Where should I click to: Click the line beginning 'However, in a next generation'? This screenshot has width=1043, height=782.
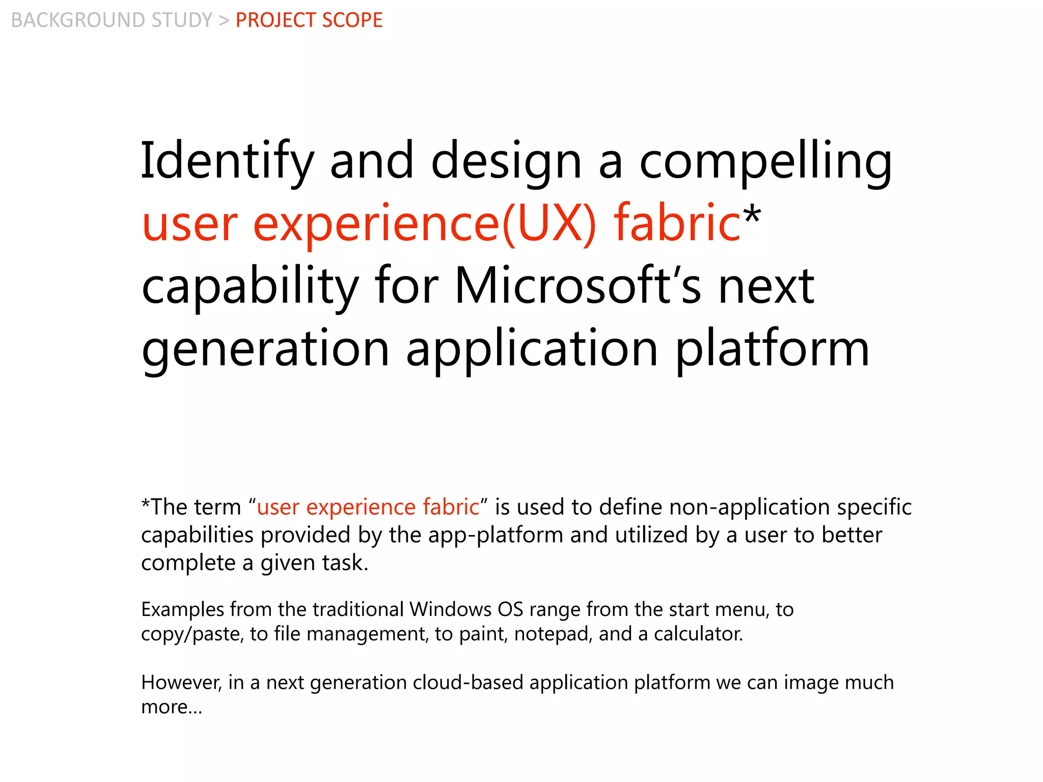tap(517, 682)
